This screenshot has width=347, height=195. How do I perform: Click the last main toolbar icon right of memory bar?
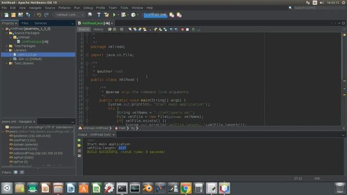click(x=179, y=15)
